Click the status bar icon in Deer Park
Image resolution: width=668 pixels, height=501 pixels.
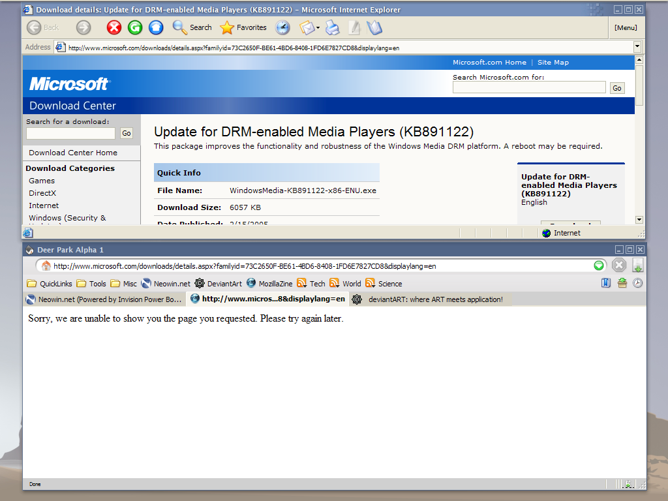coord(628,484)
